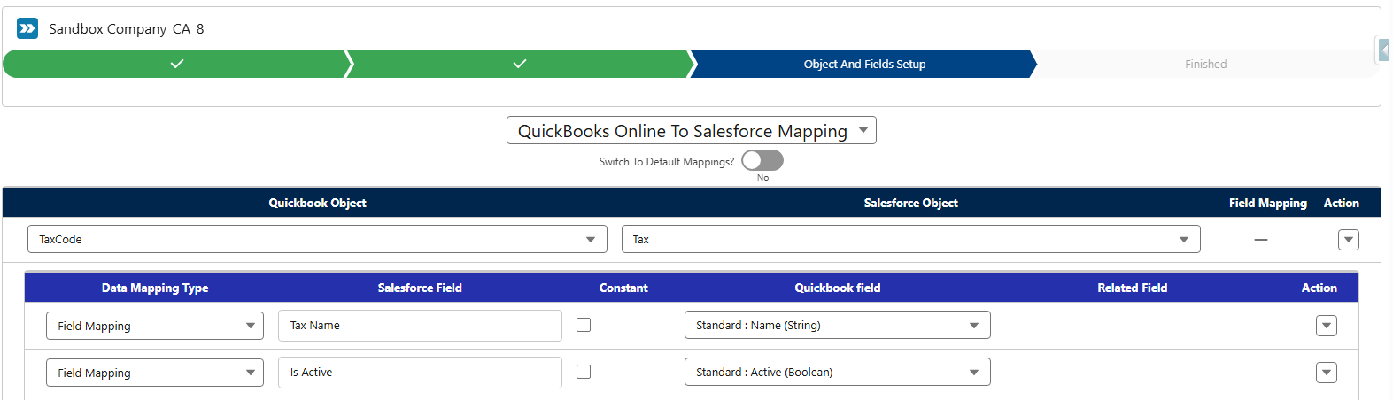1393x400 pixels.
Task: Select the Object And Fields Setup step
Action: click(864, 64)
